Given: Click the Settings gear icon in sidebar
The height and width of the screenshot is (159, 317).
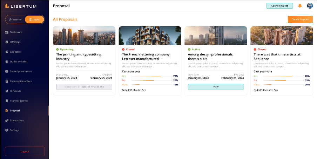Looking at the screenshot, I should [x=7, y=130].
